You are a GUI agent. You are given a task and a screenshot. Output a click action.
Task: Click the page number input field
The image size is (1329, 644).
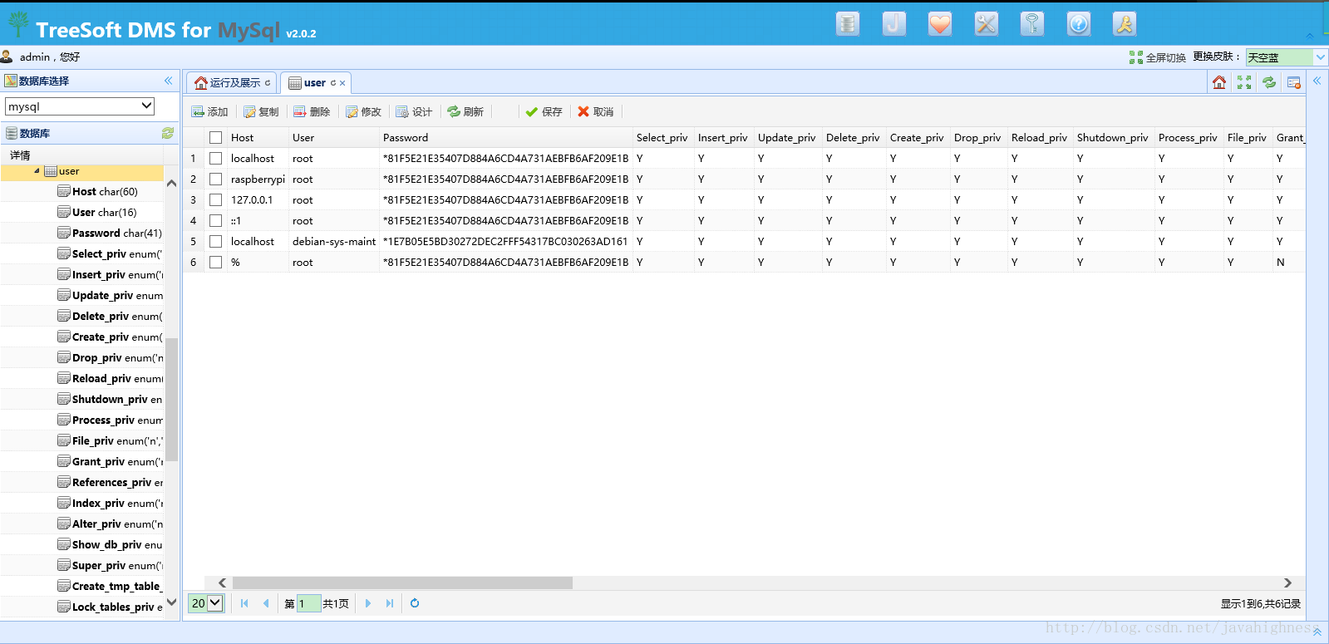pyautogui.click(x=308, y=603)
